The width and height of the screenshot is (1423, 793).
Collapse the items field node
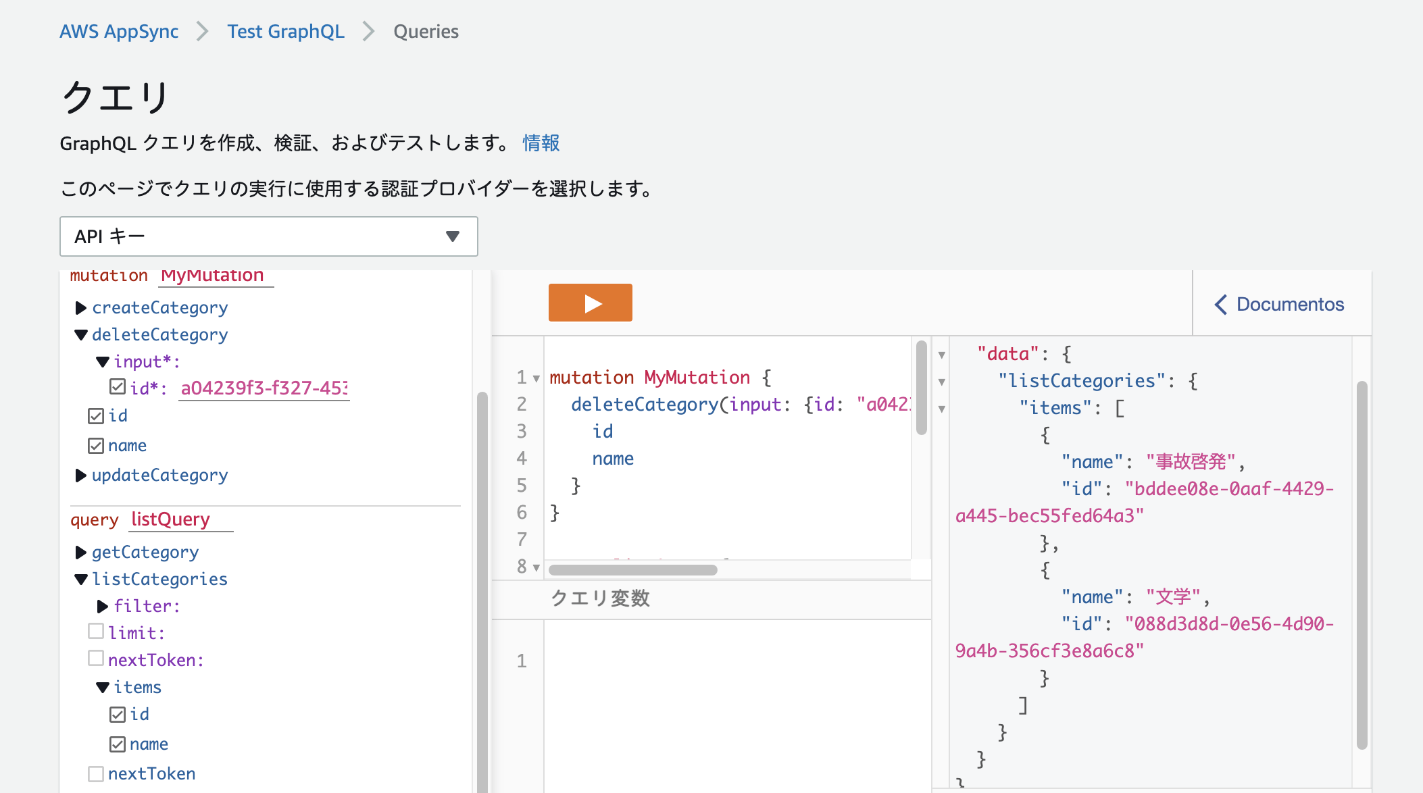click(102, 688)
